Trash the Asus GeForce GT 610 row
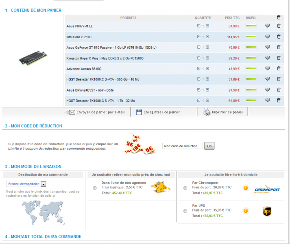 click(279, 47)
